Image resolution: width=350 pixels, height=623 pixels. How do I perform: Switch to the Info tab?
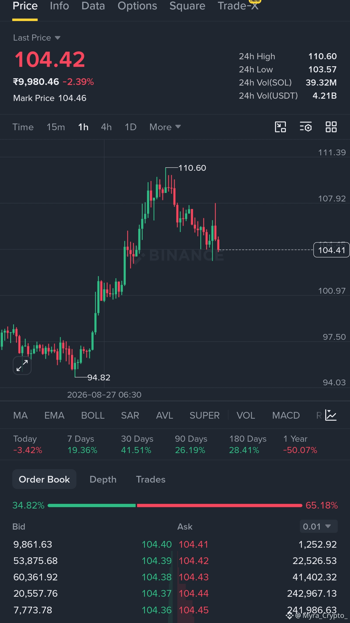(x=60, y=6)
